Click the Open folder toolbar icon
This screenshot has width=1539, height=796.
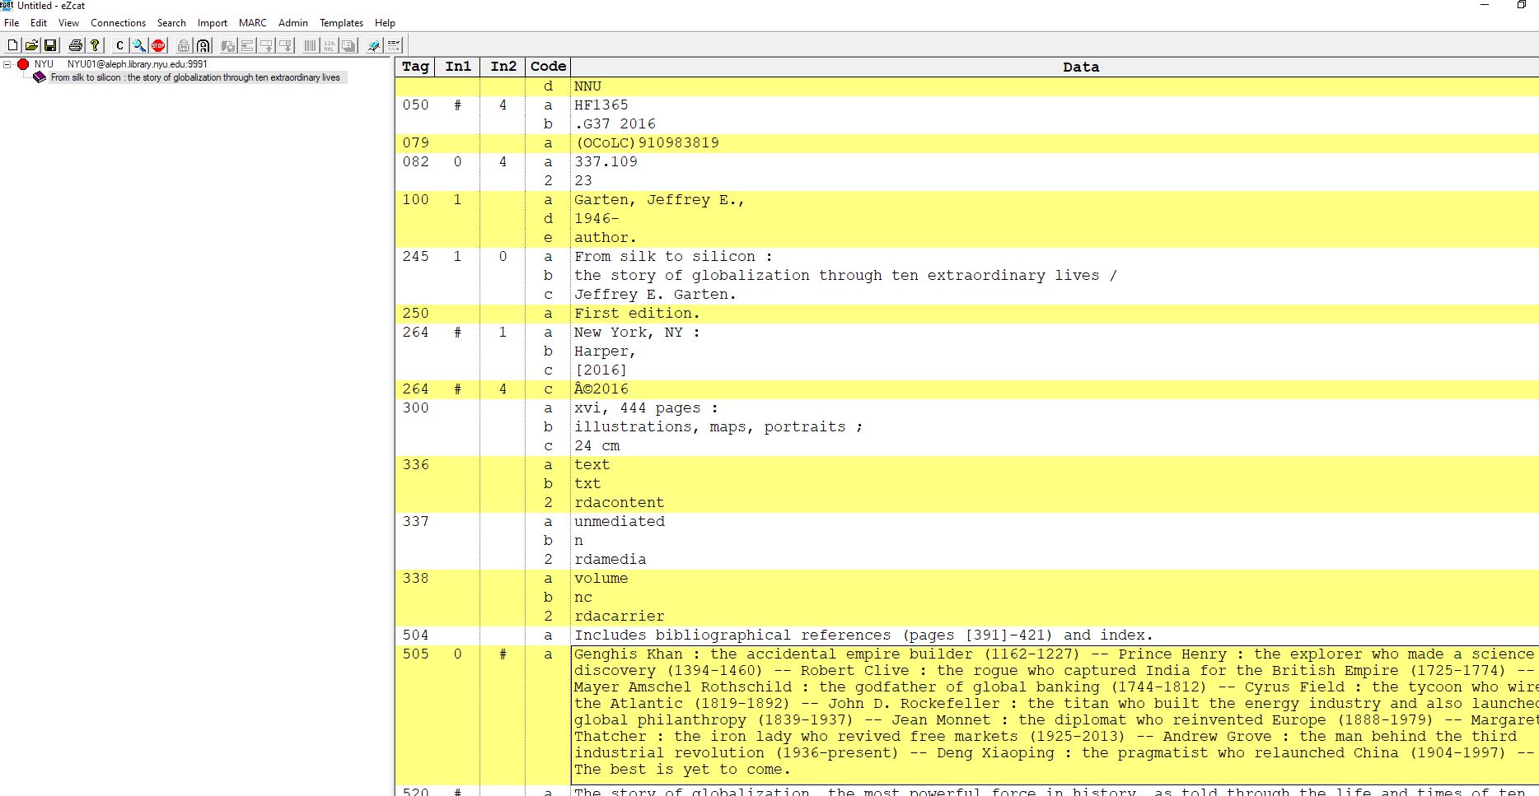(31, 45)
